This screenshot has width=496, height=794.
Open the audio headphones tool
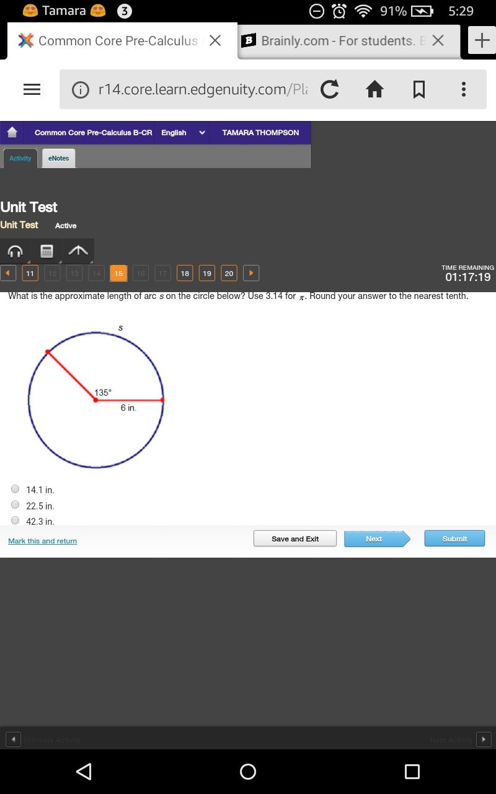point(15,251)
